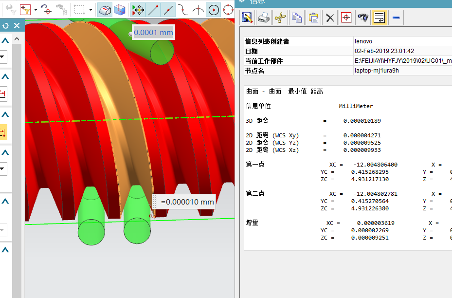The image size is (452, 298).
Task: Click the red measure icon with white background
Action: click(x=3, y=94)
